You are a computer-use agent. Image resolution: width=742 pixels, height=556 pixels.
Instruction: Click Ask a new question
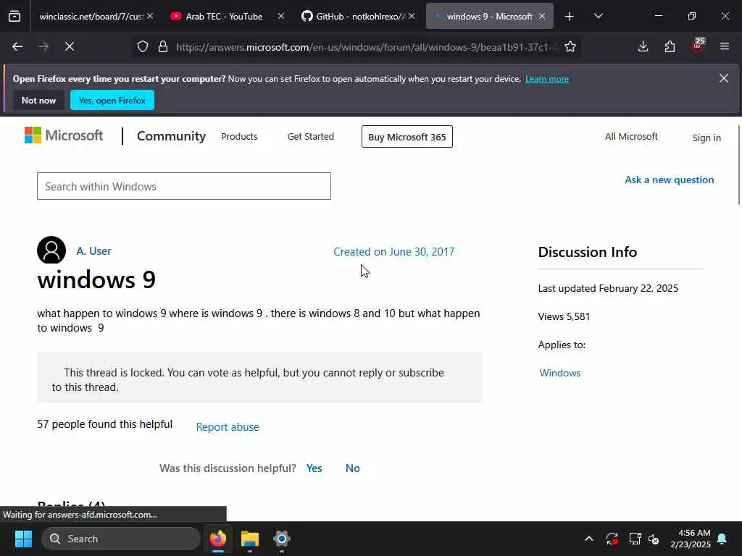(669, 180)
